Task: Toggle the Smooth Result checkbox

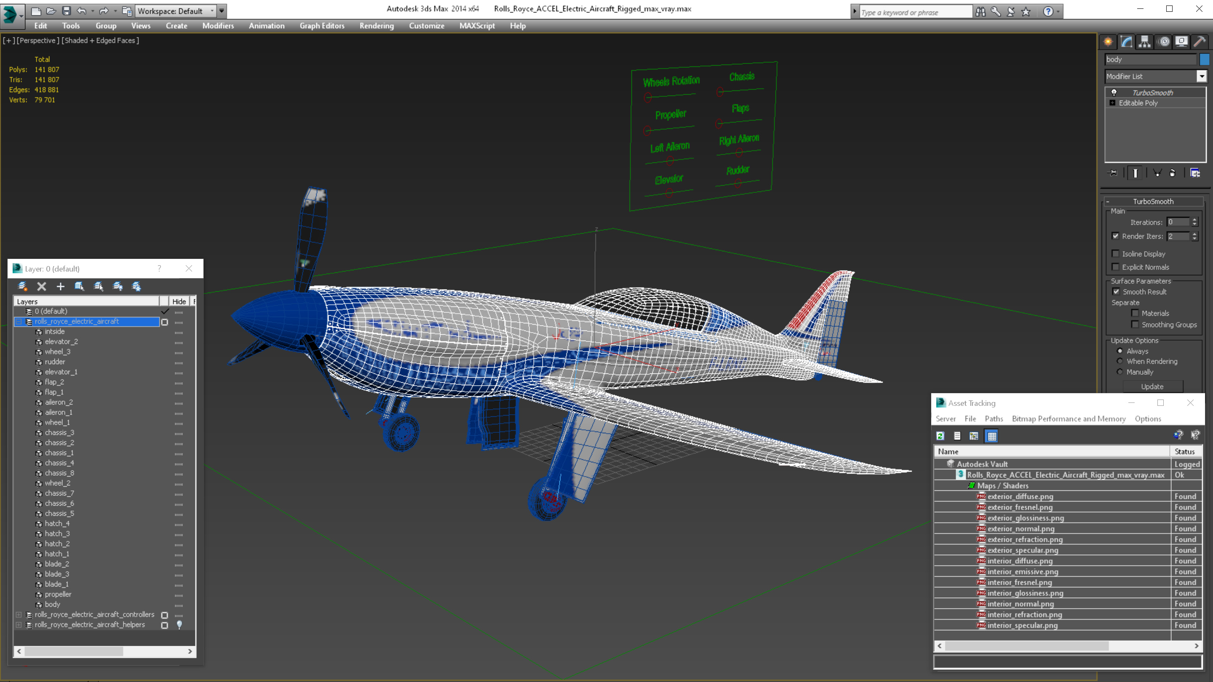Action: click(x=1116, y=291)
